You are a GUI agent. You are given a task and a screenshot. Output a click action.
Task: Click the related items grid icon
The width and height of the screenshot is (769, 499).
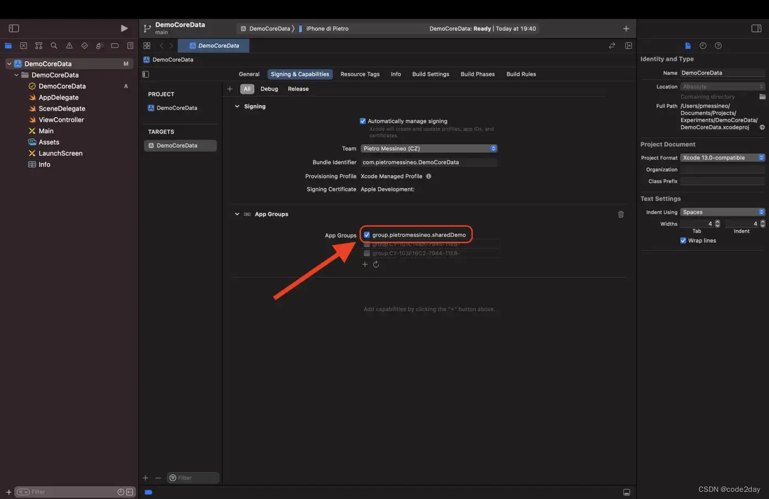point(147,46)
